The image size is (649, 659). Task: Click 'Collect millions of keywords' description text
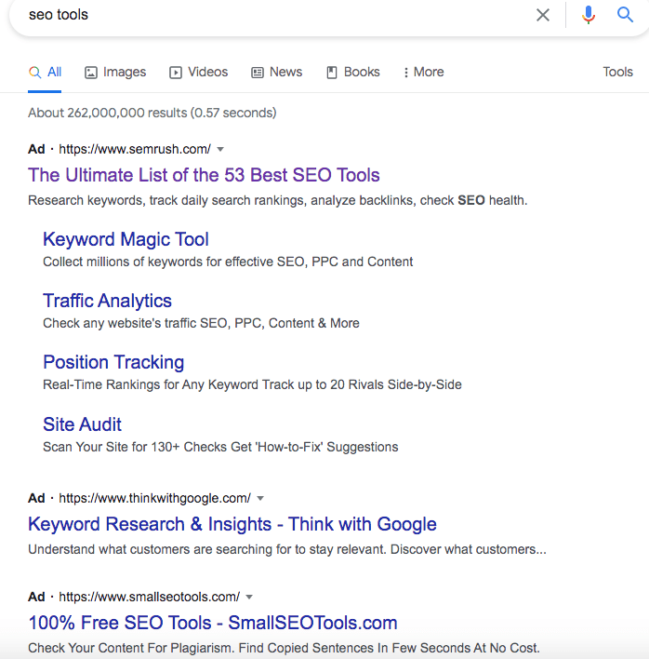point(228,262)
